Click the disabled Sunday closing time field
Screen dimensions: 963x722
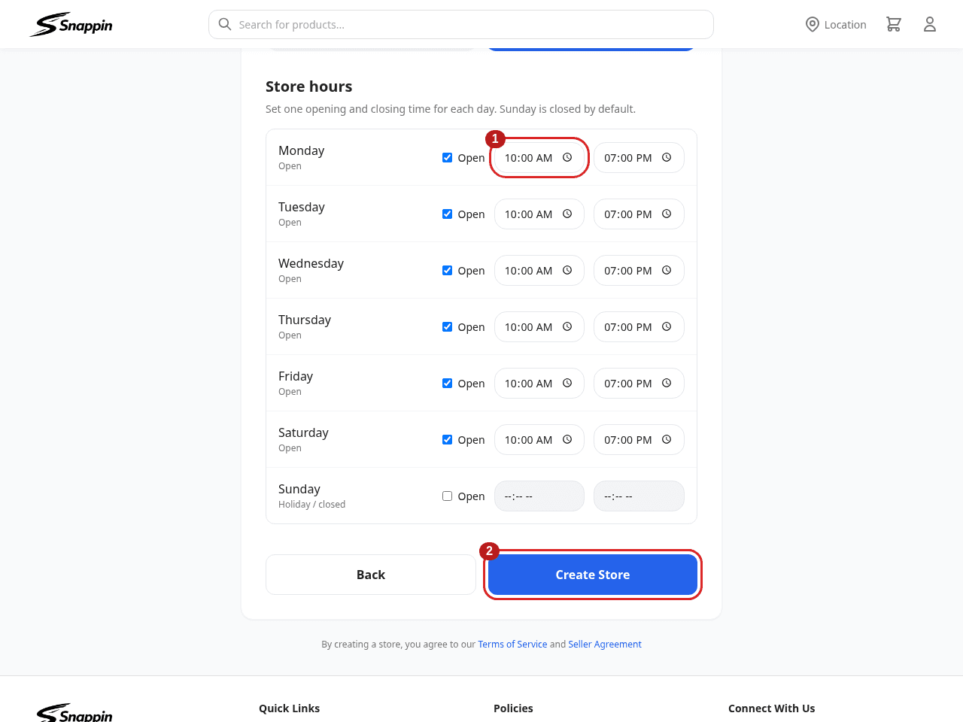[639, 496]
